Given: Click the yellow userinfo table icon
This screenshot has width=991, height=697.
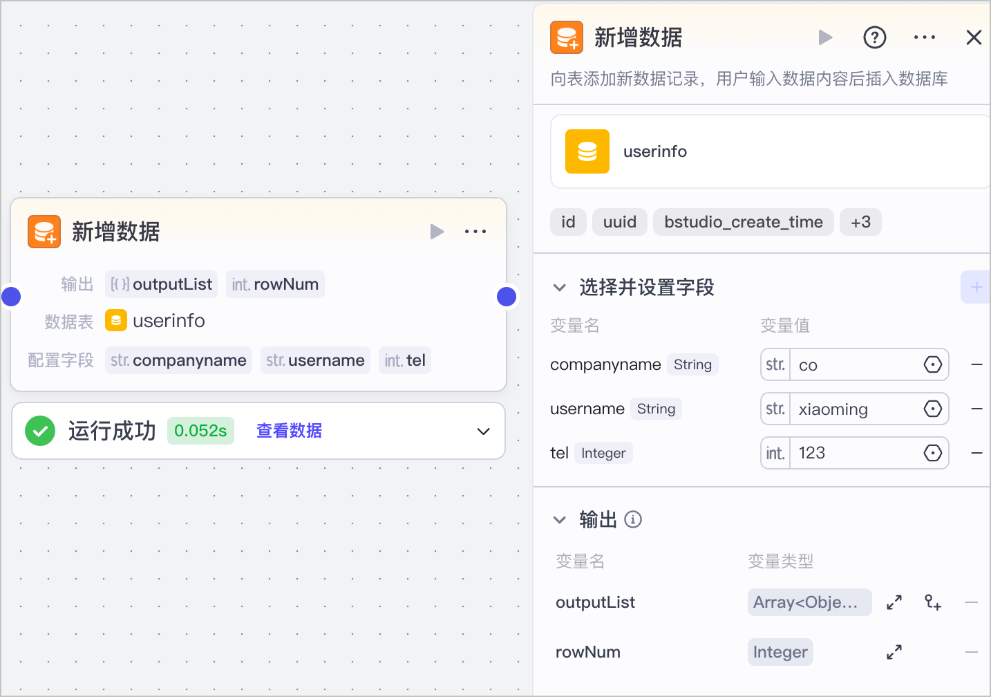Looking at the screenshot, I should pos(587,151).
